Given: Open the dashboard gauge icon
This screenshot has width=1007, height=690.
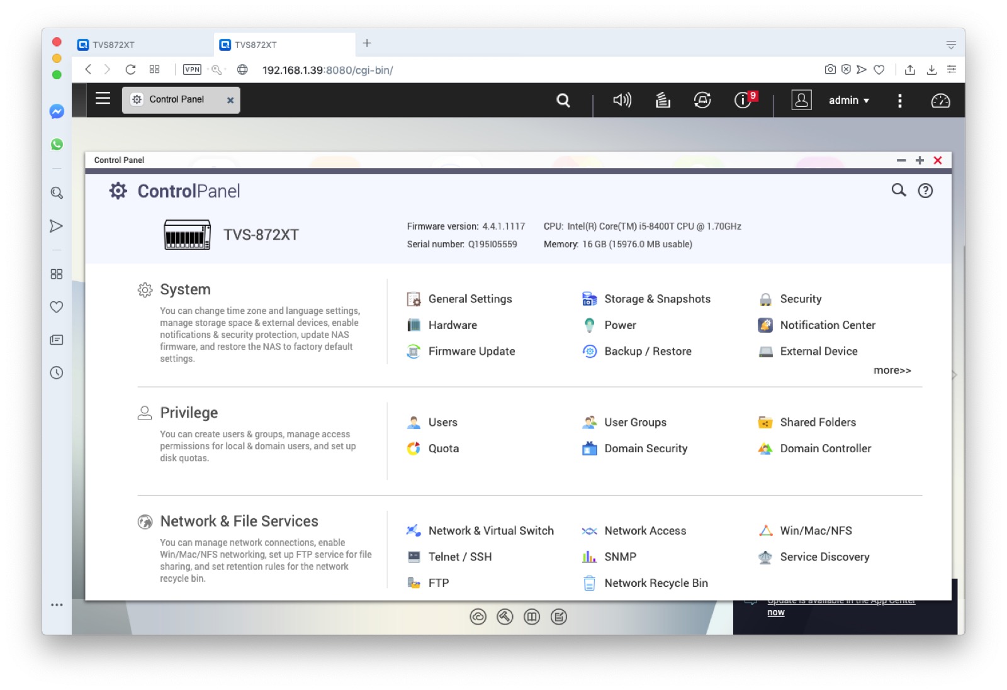Looking at the screenshot, I should coord(940,101).
